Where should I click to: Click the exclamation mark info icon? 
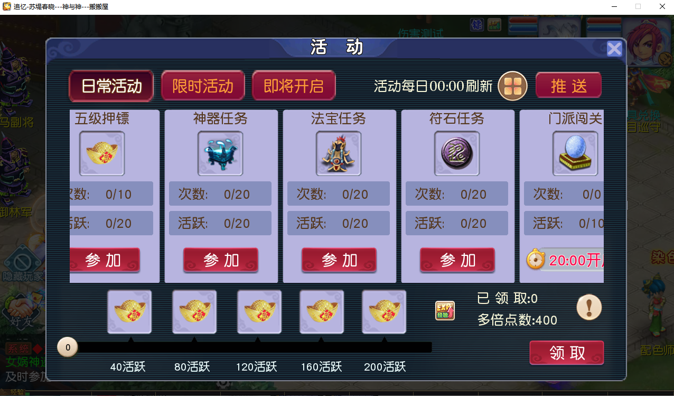(589, 307)
